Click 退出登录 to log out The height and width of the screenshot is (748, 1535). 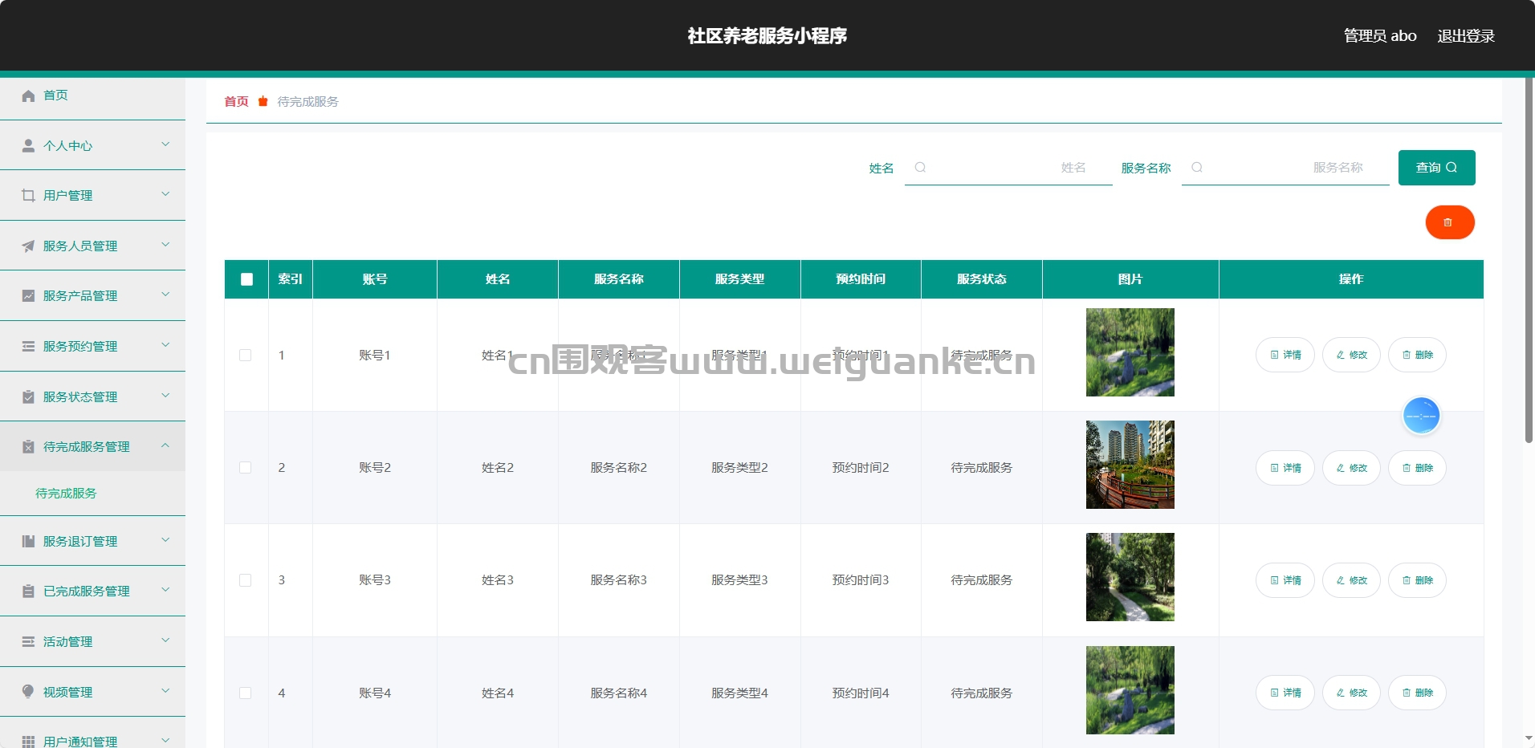(x=1466, y=36)
